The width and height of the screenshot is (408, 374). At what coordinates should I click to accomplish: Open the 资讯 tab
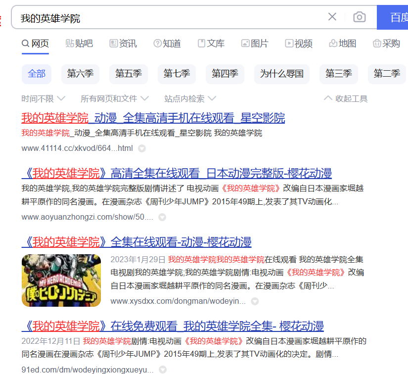tap(123, 44)
